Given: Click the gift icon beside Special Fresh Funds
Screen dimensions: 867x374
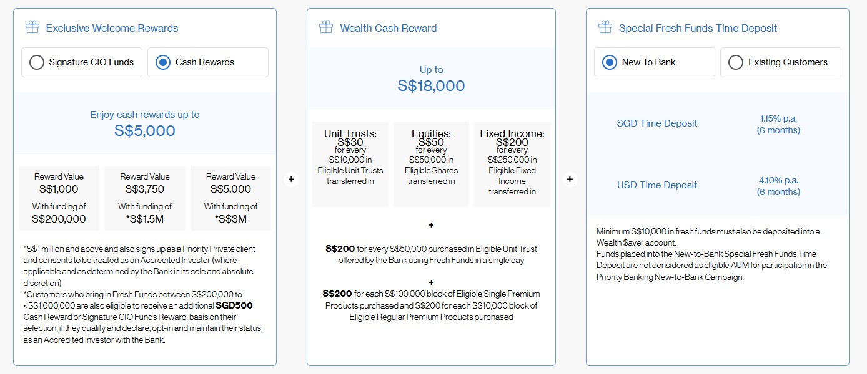Looking at the screenshot, I should coord(605,27).
